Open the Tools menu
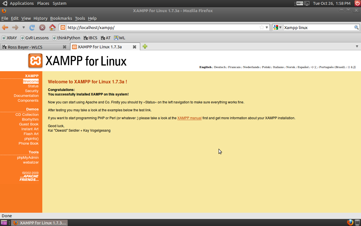This screenshot has width=361, height=226. coord(80,18)
